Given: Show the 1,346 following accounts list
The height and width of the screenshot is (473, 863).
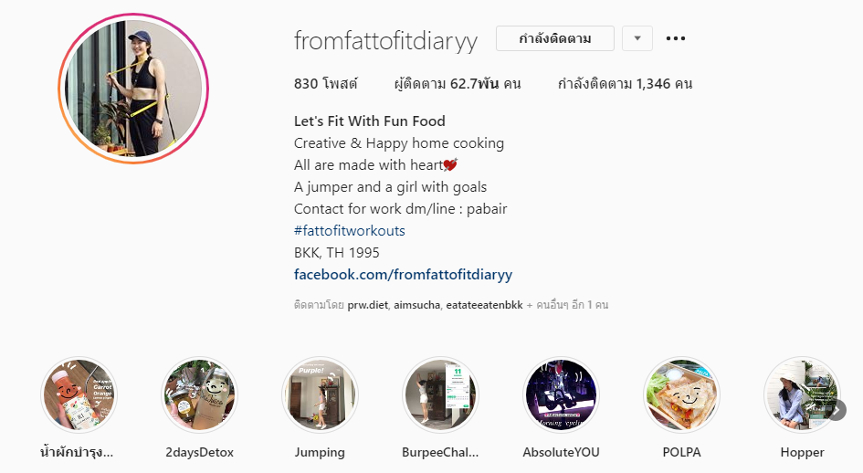Looking at the screenshot, I should click(625, 84).
